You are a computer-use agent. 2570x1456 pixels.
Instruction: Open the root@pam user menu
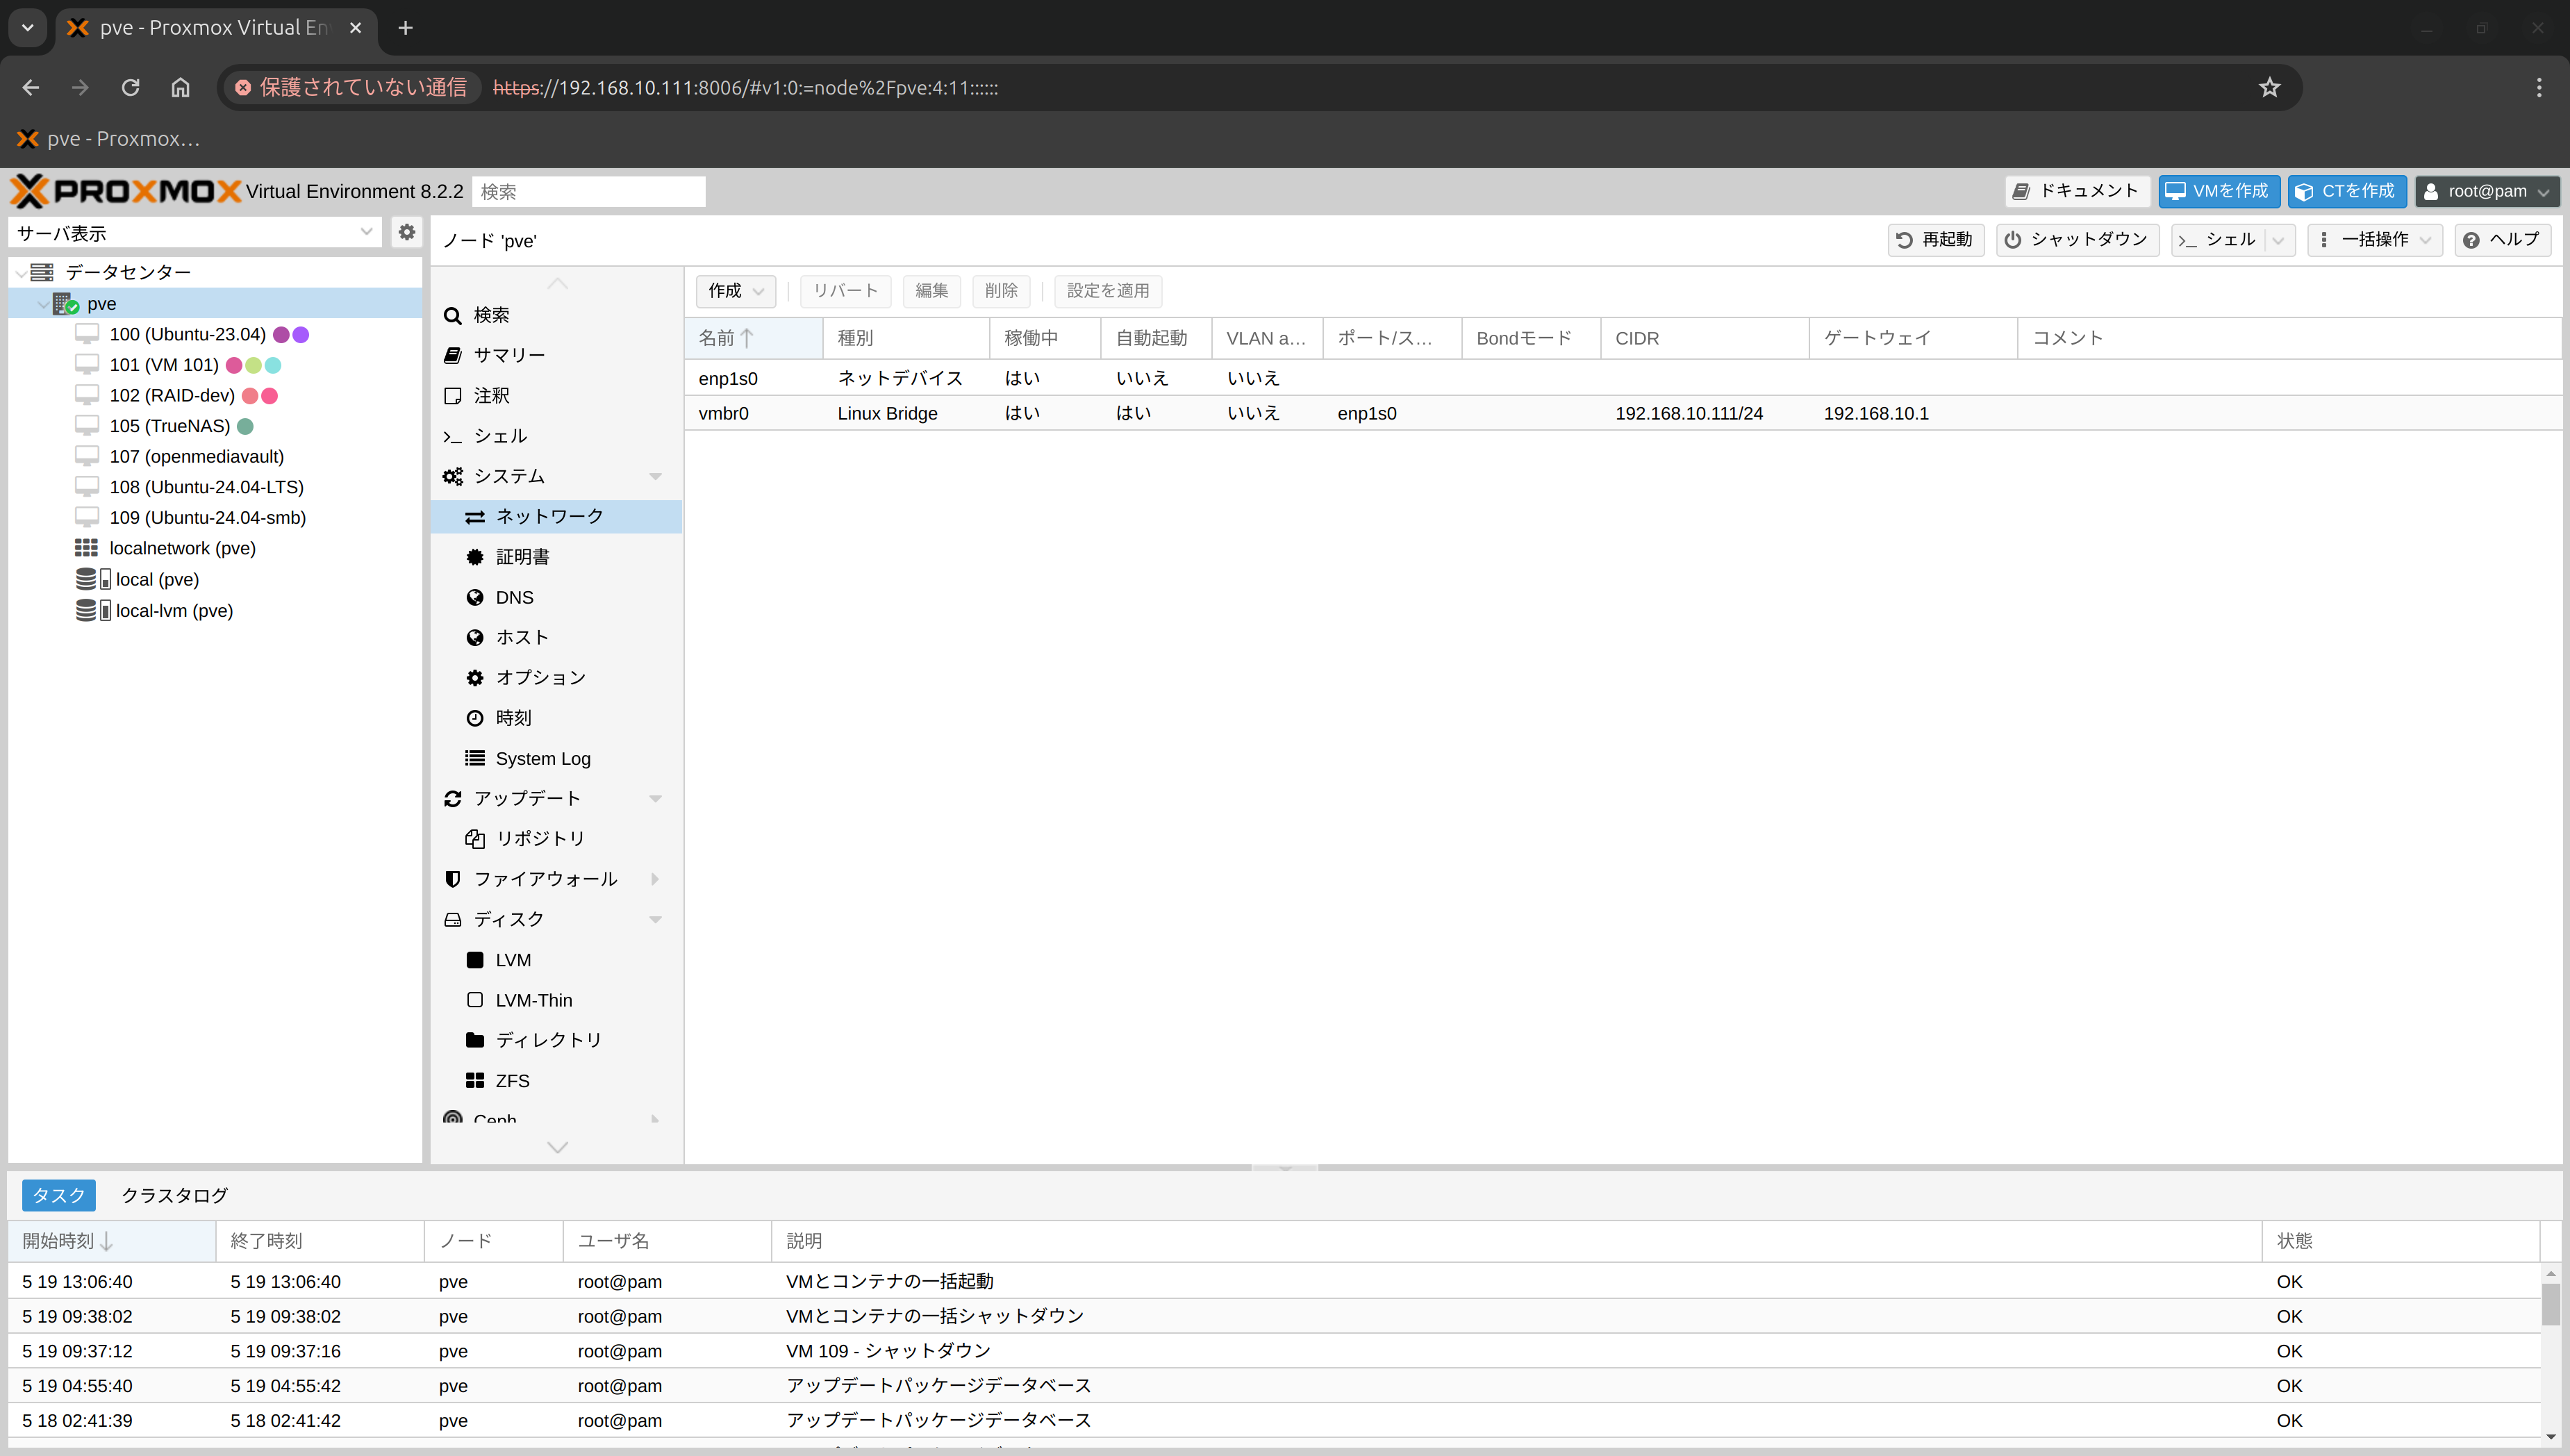(2487, 191)
